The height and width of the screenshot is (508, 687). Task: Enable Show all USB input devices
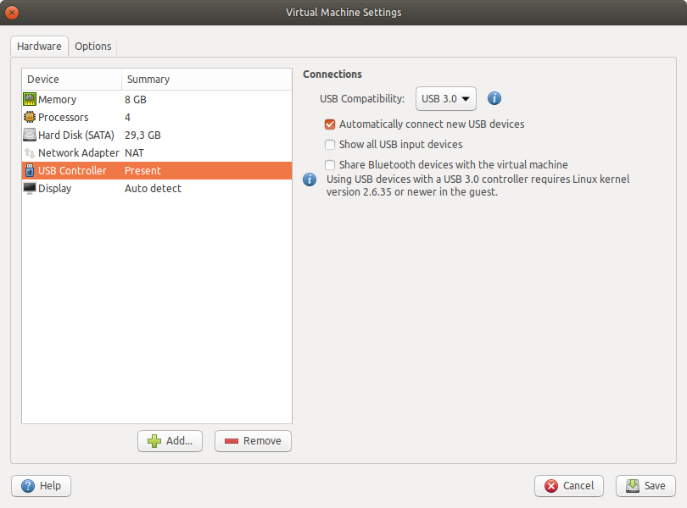331,145
